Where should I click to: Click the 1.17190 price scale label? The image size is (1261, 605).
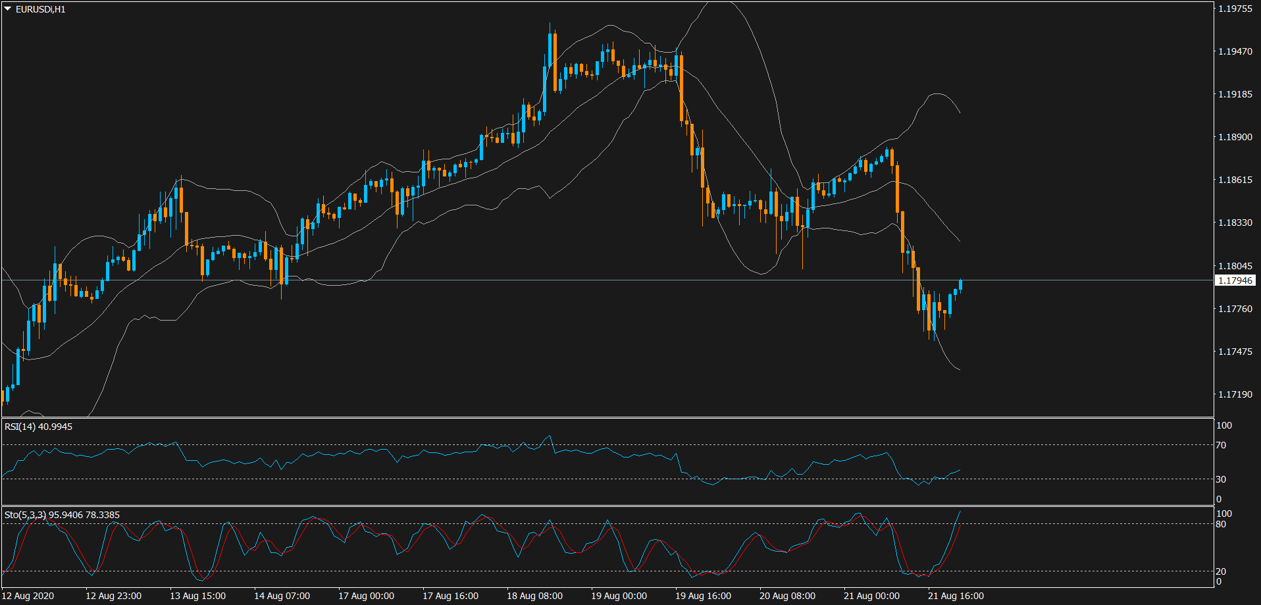[x=1235, y=394]
